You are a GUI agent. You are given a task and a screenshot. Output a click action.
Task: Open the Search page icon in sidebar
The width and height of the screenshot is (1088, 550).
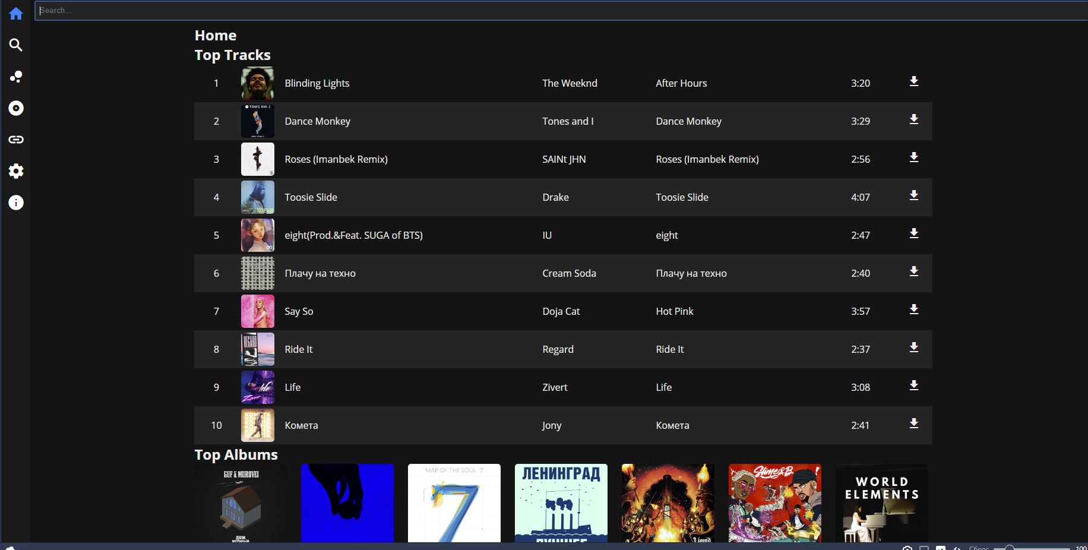[16, 45]
